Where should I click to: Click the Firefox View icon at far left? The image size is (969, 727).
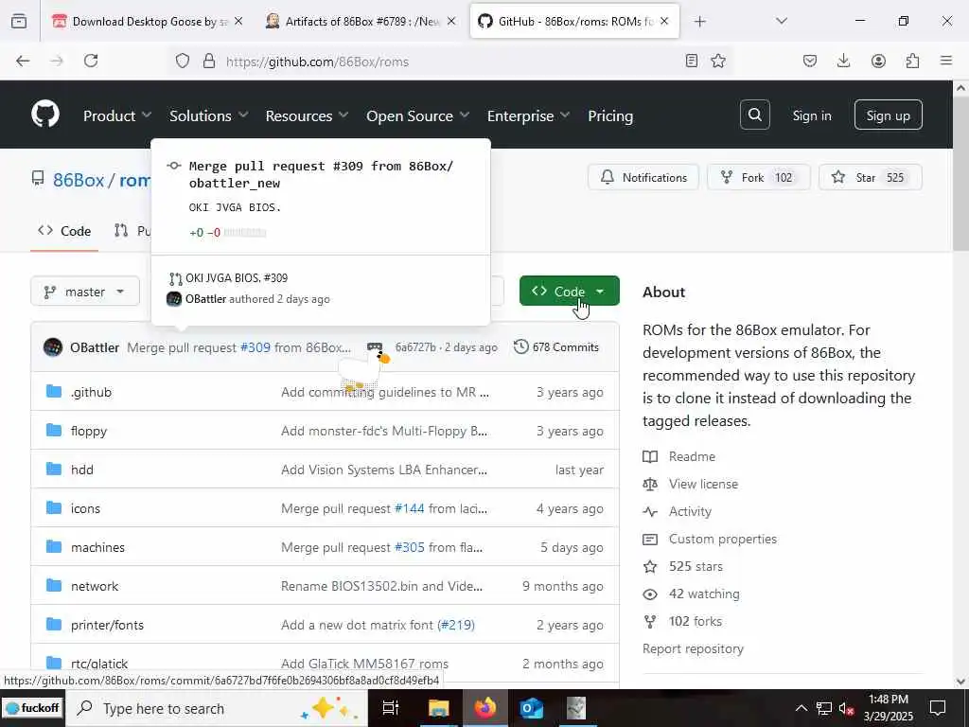tap(19, 21)
